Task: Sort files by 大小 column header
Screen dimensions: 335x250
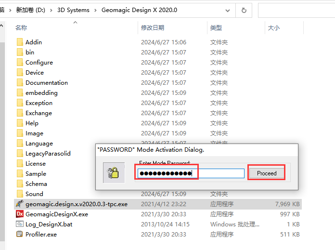Action: (x=274, y=28)
